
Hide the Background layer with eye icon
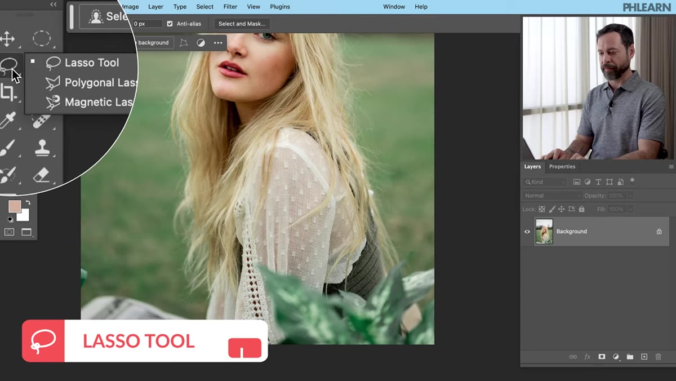click(x=527, y=232)
